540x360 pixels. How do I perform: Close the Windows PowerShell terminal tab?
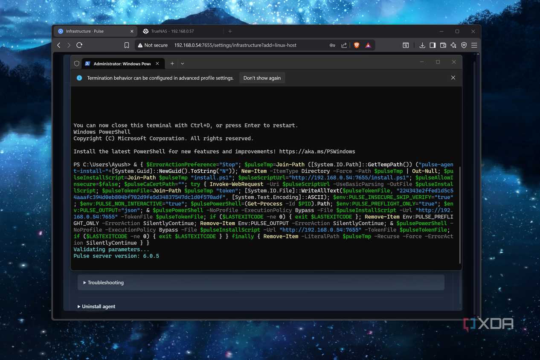[x=157, y=64]
